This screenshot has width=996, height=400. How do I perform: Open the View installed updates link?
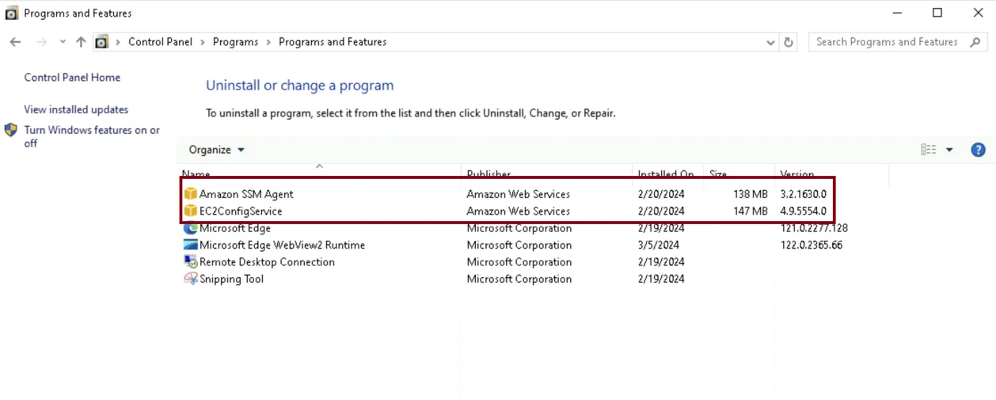pyautogui.click(x=76, y=110)
